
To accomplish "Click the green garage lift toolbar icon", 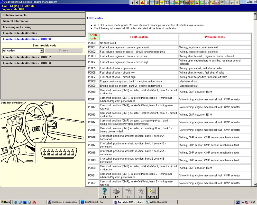I will pos(182,3).
